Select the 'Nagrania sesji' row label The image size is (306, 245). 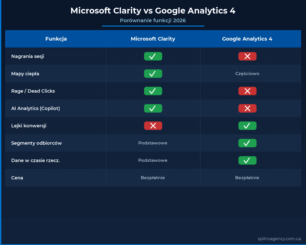point(28,56)
